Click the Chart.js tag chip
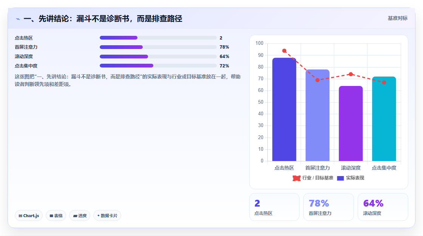This screenshot has width=423, height=236. point(29,216)
